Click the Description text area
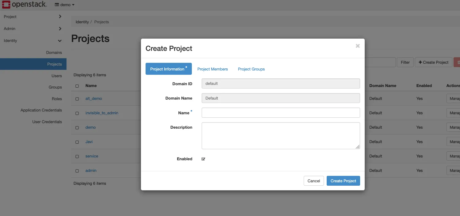Viewport: 460px width, 216px height. click(x=280, y=135)
